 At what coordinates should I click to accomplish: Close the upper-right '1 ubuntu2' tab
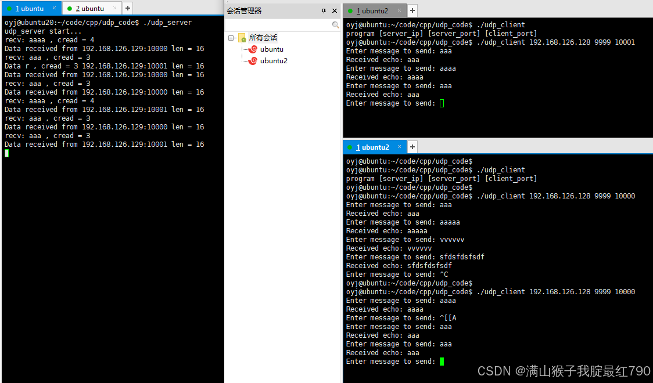(399, 10)
